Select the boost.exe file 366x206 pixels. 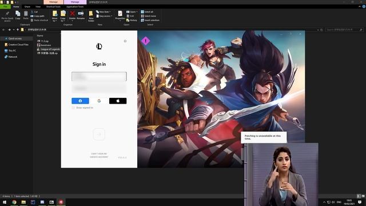(44, 45)
